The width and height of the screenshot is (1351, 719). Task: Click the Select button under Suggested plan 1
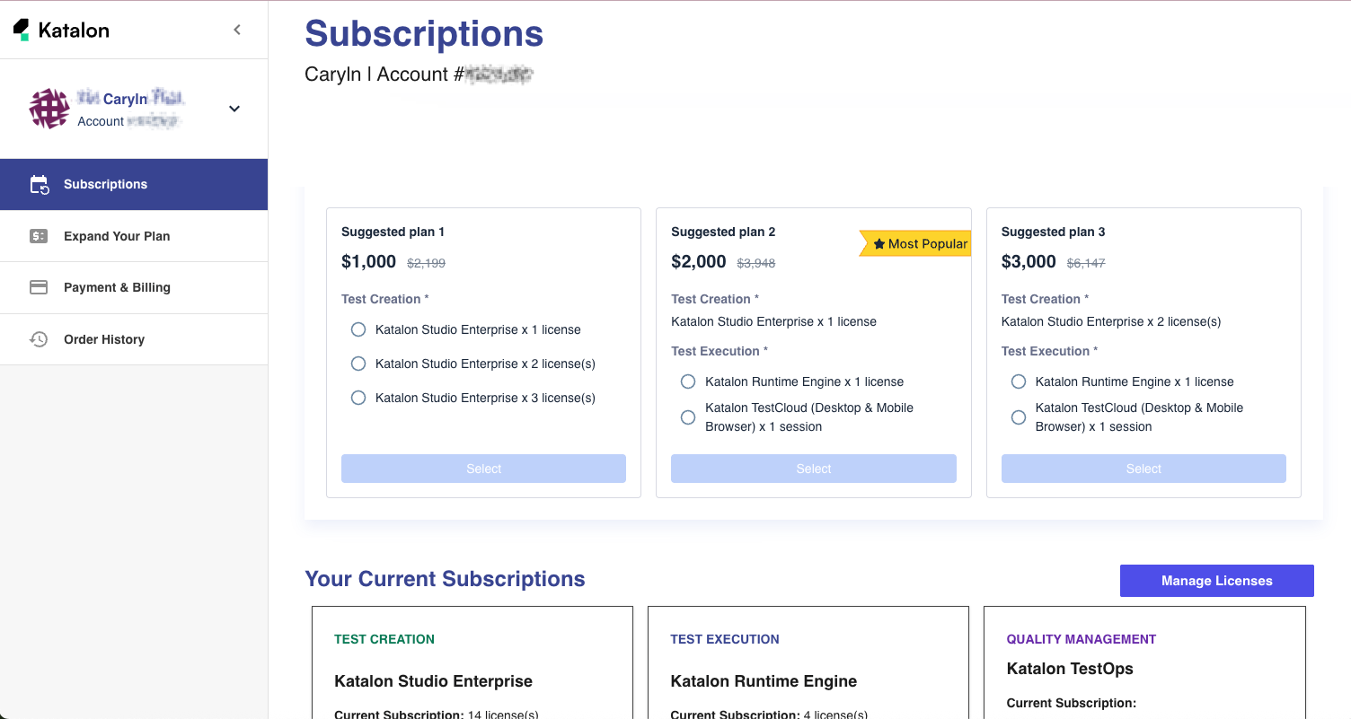click(483, 468)
